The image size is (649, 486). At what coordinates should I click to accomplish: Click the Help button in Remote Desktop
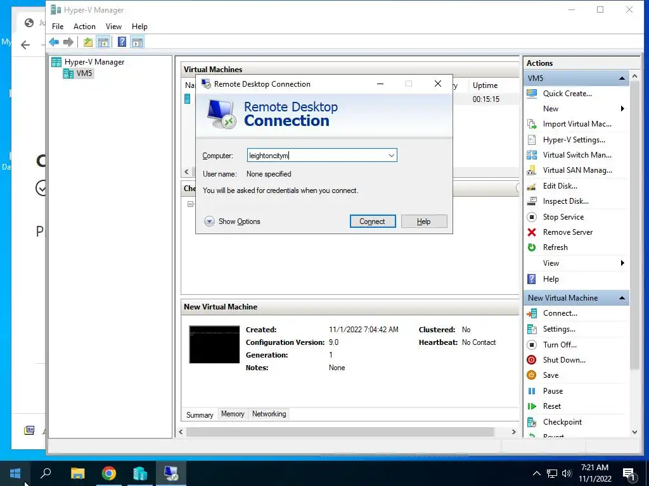[x=424, y=221]
